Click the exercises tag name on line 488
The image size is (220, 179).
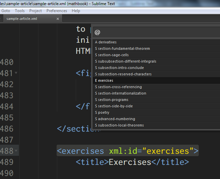pos(83,151)
